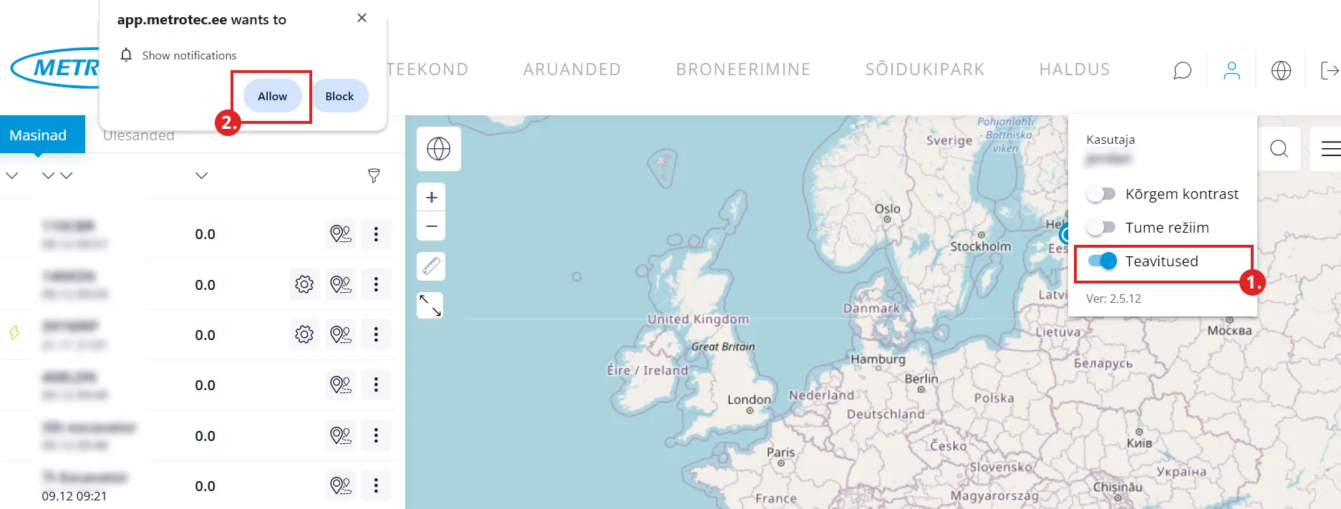Toggle the Kõrgem kontrast switch
The image size is (1341, 509).
[1101, 194]
